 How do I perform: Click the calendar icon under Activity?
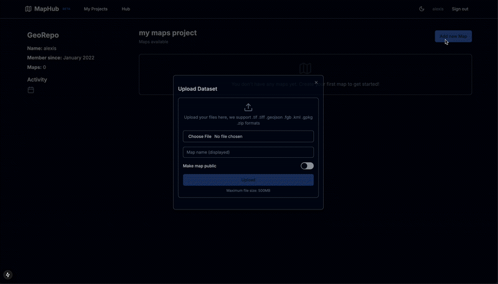pos(31,90)
